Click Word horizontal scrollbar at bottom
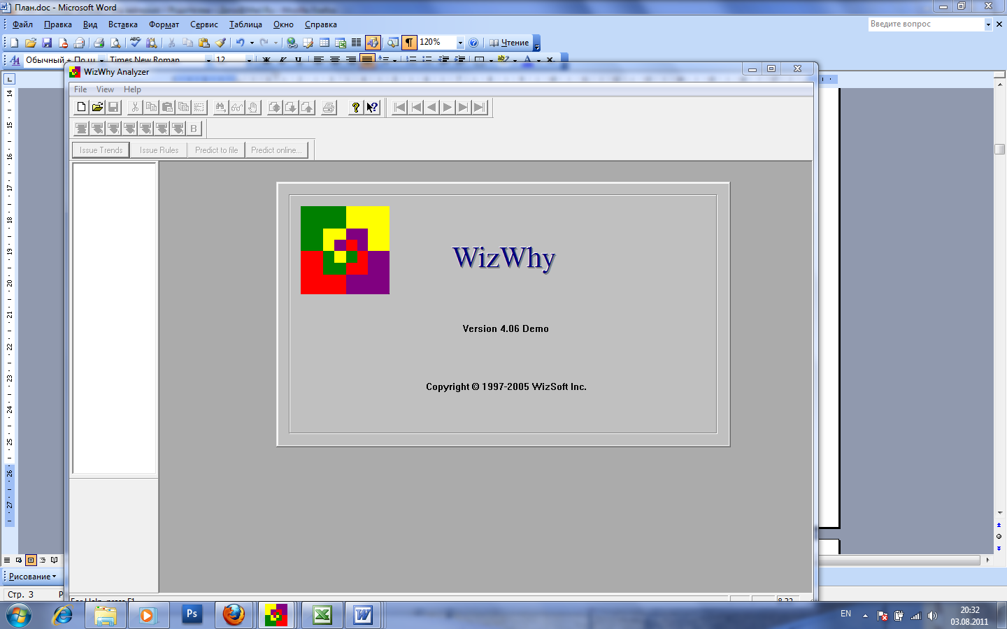This screenshot has height=629, width=1007. [899, 560]
